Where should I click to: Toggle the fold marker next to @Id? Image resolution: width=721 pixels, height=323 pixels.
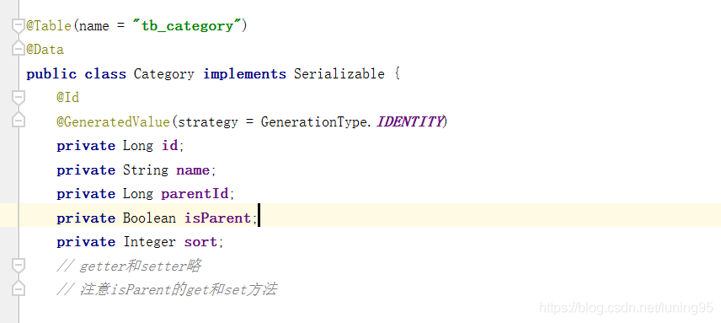click(x=18, y=98)
